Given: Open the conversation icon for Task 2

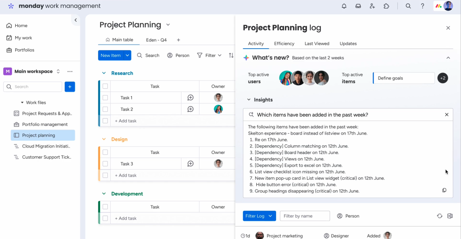Looking at the screenshot, I should click(x=190, y=109).
